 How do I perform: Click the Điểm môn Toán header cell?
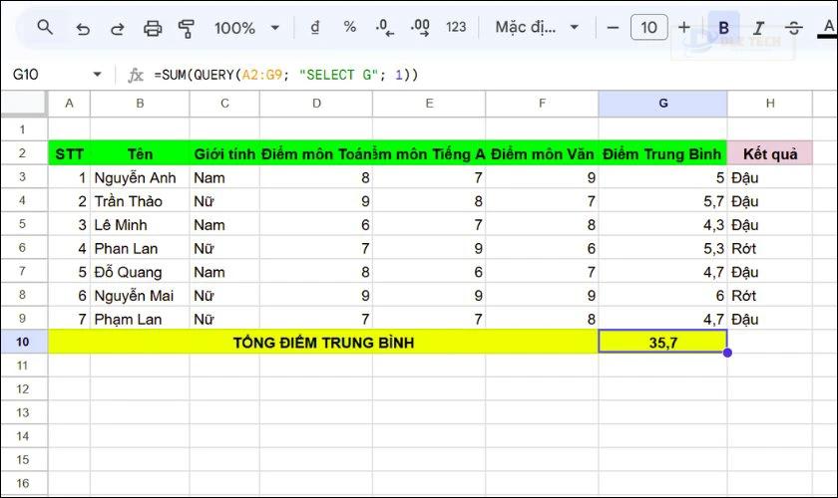316,153
